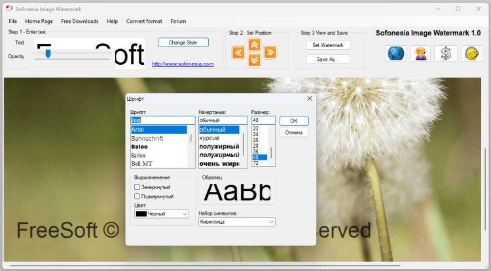Open the Home Page menu

coord(39,22)
